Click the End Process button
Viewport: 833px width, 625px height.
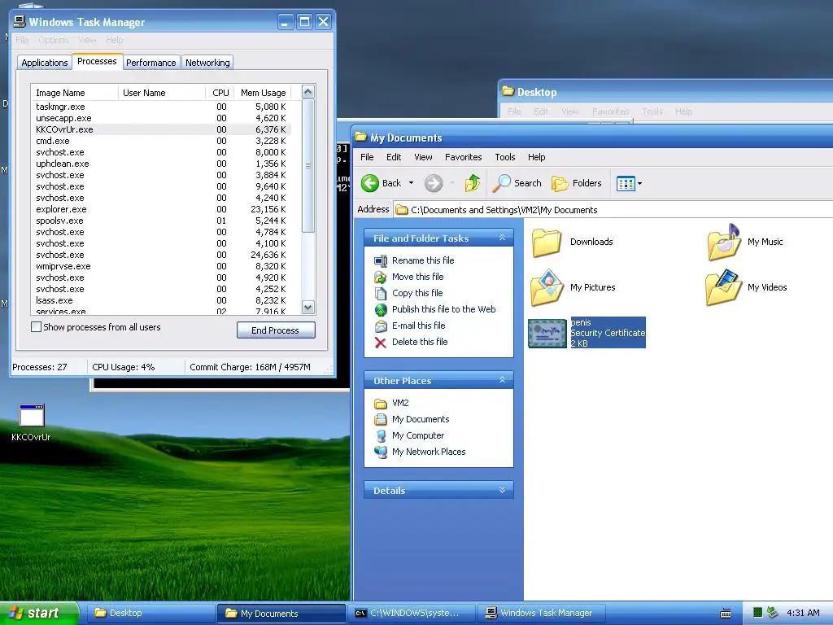276,330
